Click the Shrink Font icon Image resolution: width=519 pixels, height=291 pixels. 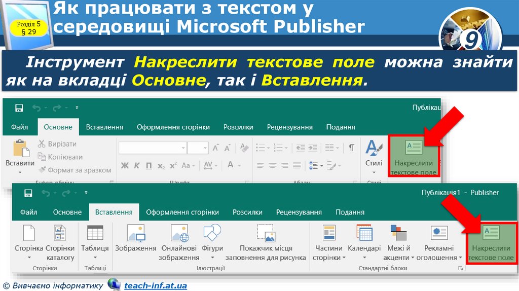228,148
